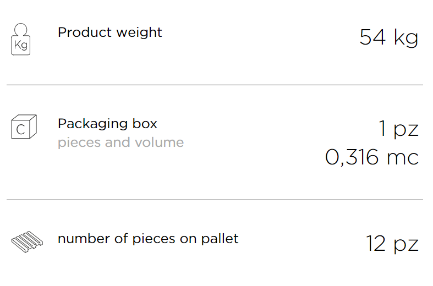Click the packaging box cube icon
This screenshot has width=433, height=286.
(x=24, y=127)
